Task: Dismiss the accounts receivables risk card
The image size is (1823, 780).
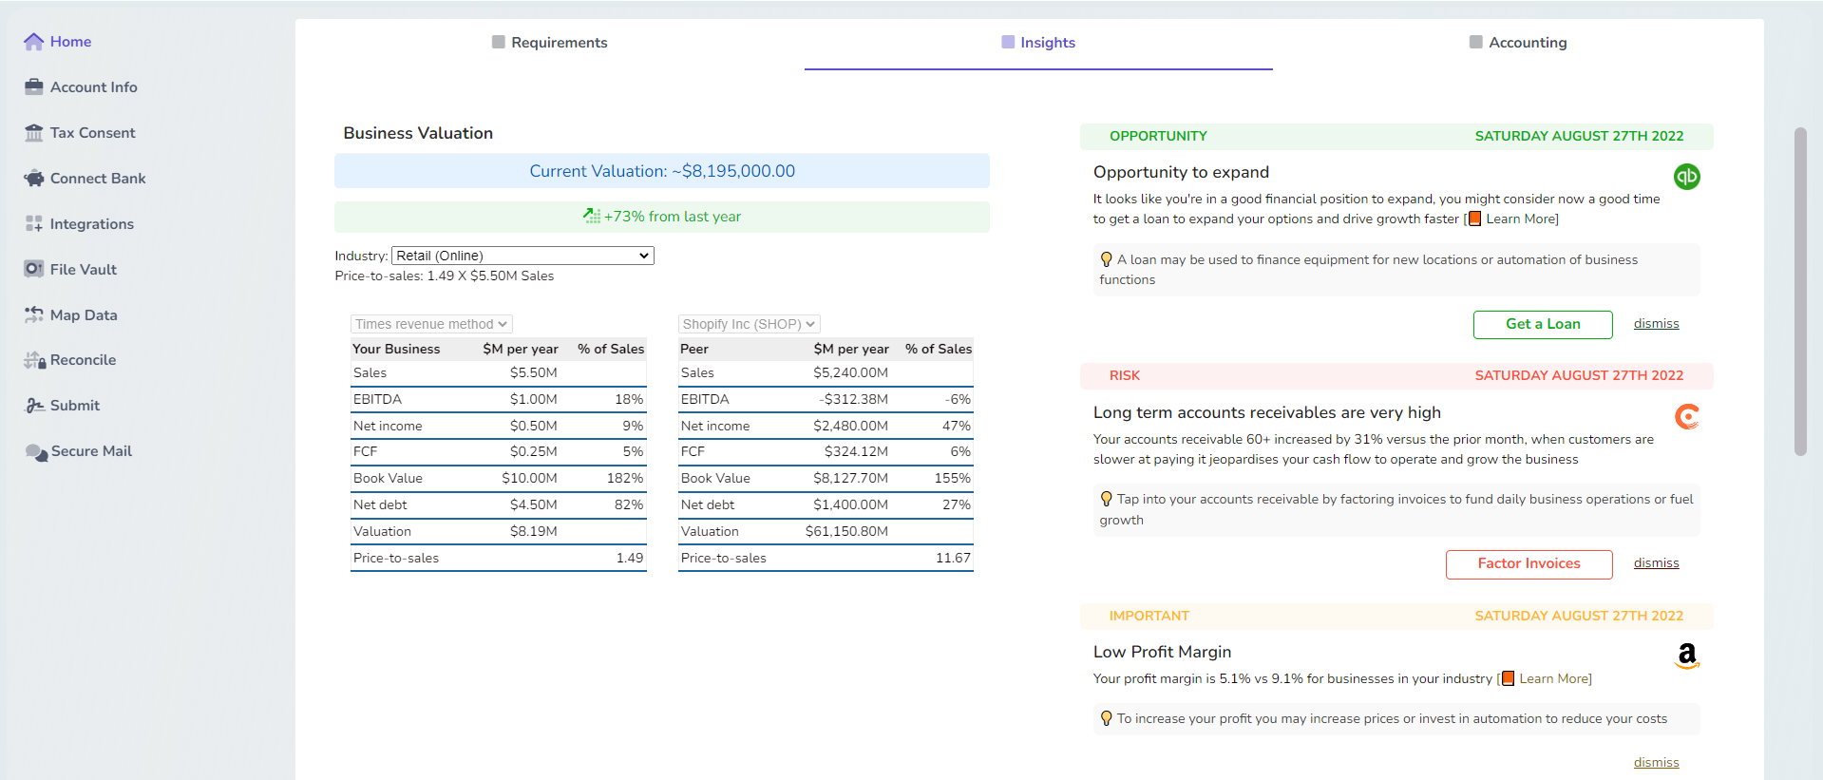Action: [1656, 563]
